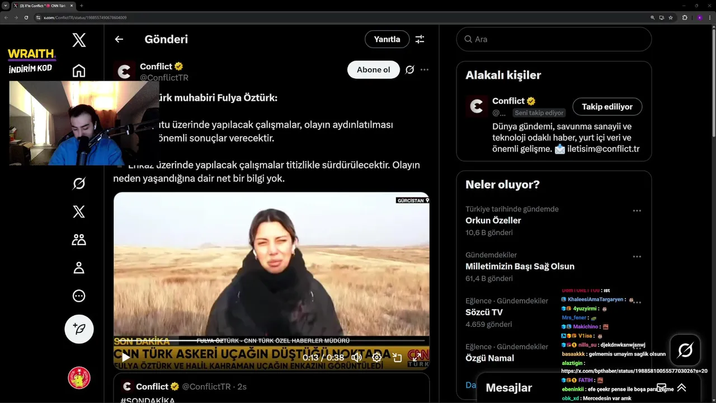Click the Mesajlar header text
The width and height of the screenshot is (716, 403).
(x=508, y=388)
